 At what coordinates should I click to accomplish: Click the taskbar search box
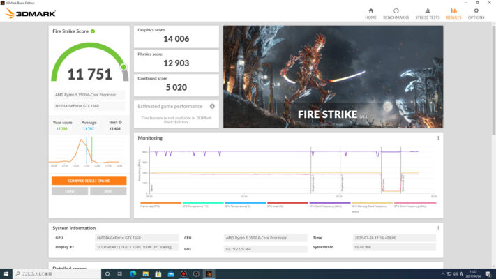(x=57, y=273)
